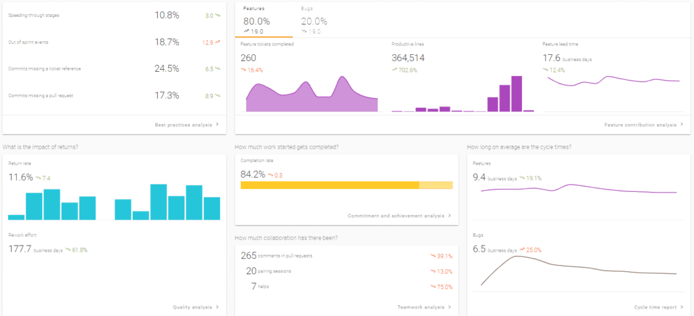Open Best practices analysis link
The width and height of the screenshot is (694, 316).
(x=183, y=125)
